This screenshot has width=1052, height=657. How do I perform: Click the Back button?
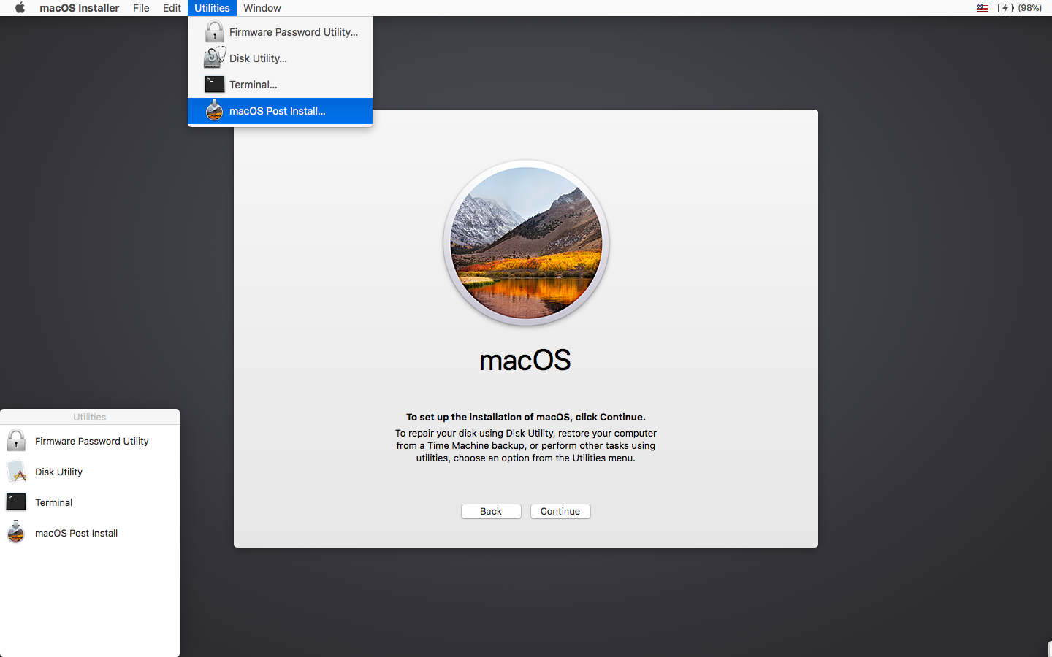(x=491, y=511)
